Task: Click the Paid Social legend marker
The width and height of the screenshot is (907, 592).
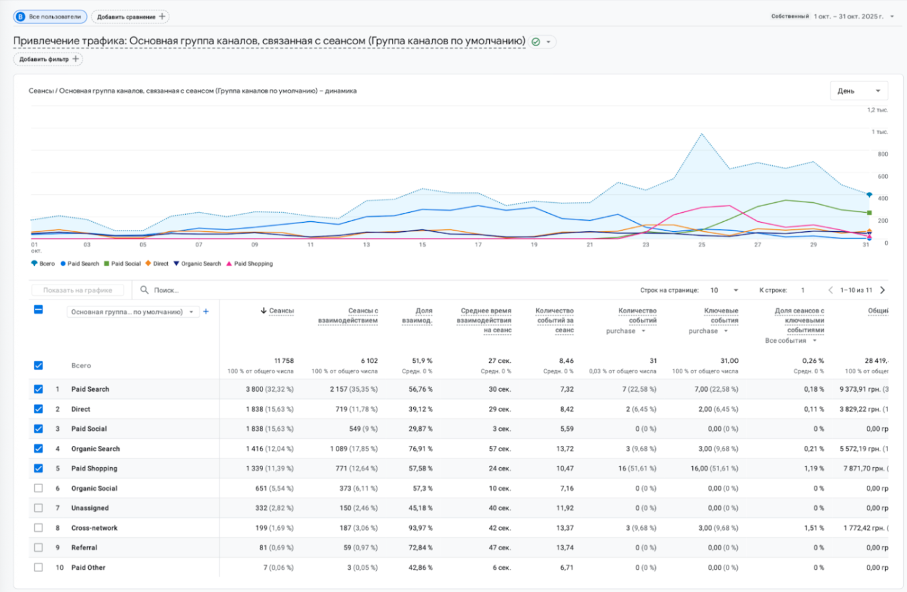Action: click(106, 264)
